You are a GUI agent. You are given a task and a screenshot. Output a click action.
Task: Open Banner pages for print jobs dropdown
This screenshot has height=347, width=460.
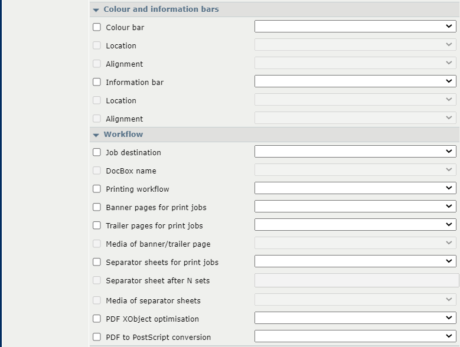click(x=355, y=207)
